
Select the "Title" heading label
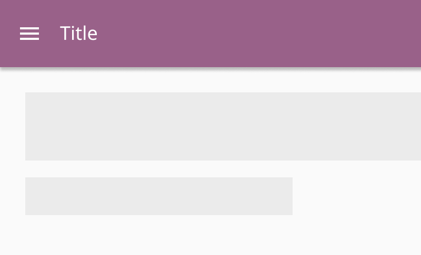click(78, 34)
